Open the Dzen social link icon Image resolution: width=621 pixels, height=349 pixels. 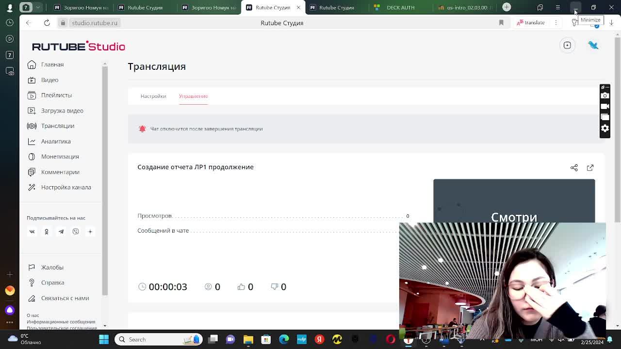[90, 232]
